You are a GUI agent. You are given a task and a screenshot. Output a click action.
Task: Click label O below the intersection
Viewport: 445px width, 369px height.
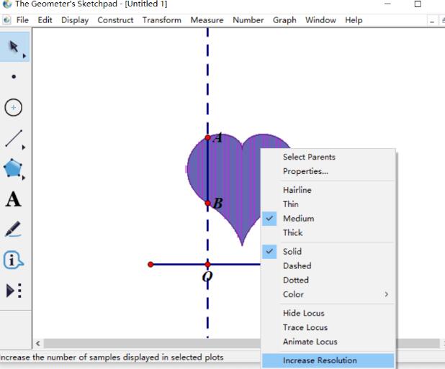207,276
